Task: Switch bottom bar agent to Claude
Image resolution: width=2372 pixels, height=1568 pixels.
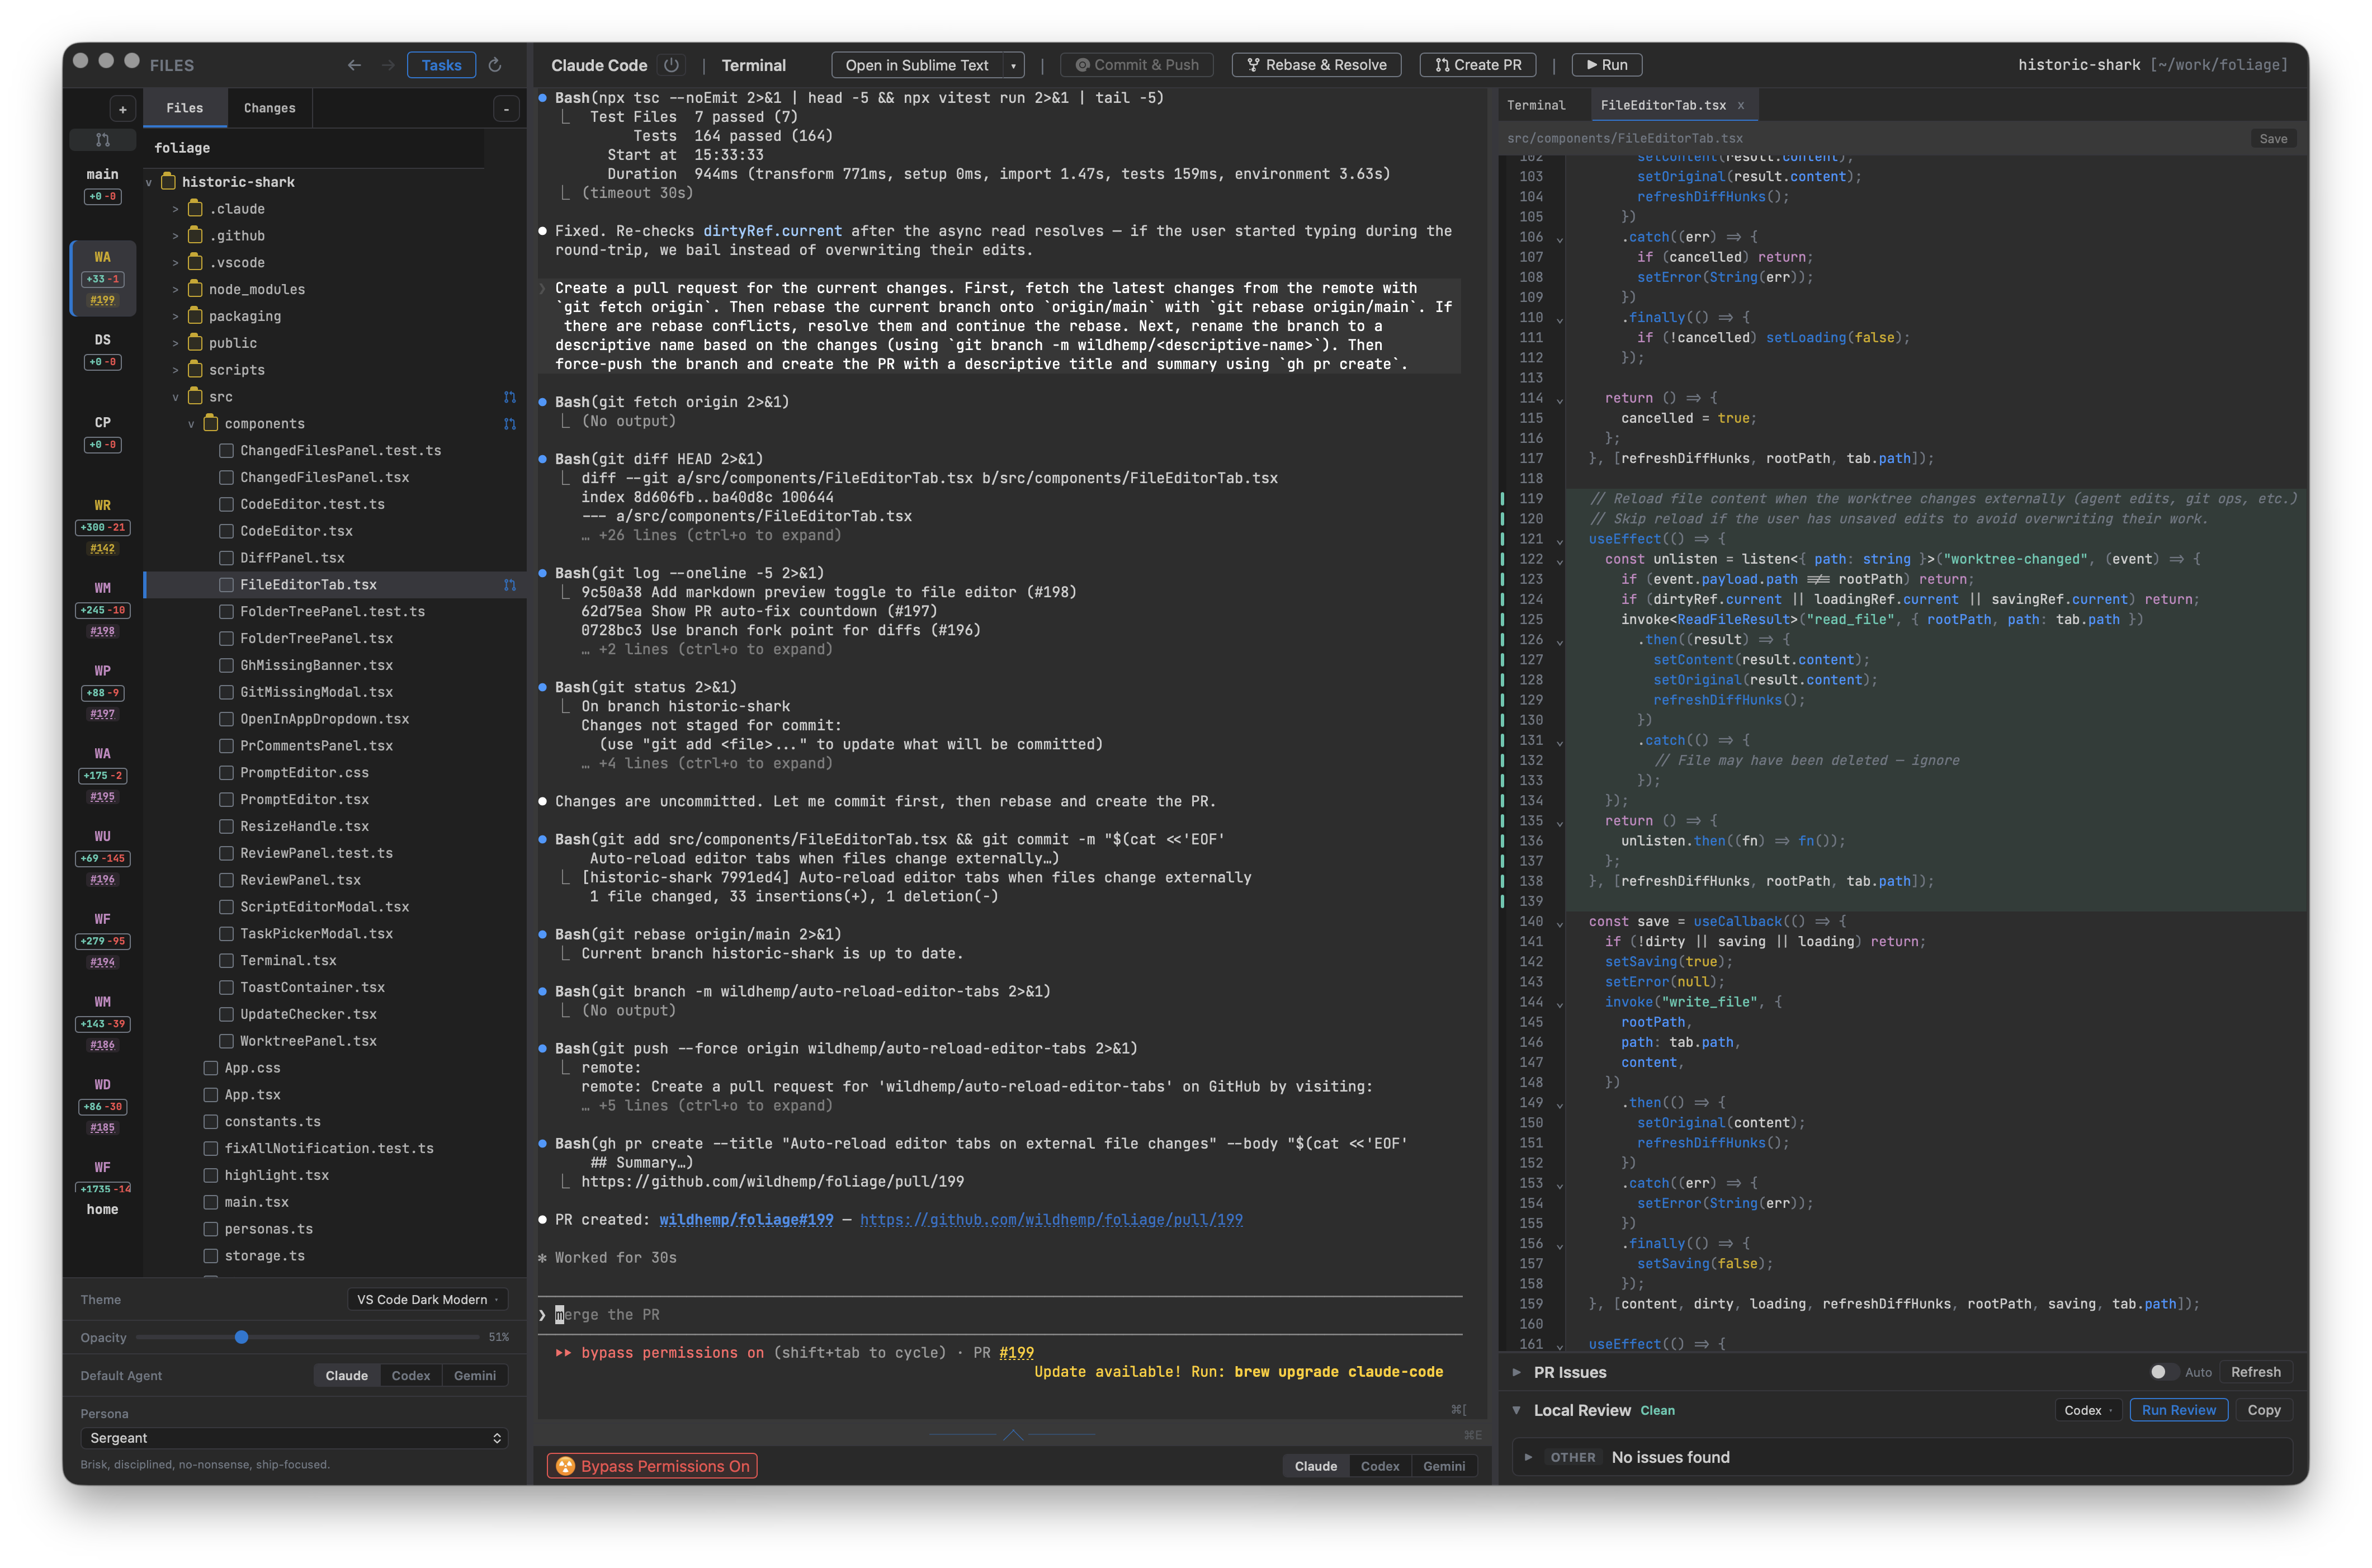Action: (x=1315, y=1466)
